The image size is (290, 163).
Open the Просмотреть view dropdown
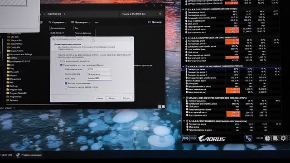[81, 22]
